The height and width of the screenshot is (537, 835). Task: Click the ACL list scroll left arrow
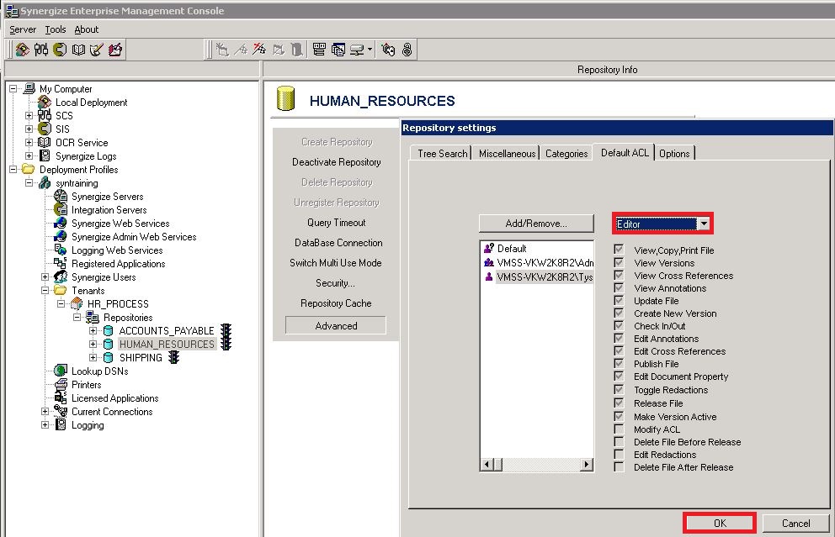point(487,464)
